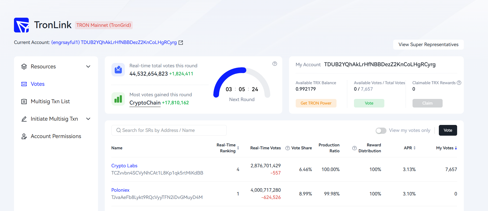Open the Crypto Labs representative link
The image size is (488, 211).
[x=124, y=166]
